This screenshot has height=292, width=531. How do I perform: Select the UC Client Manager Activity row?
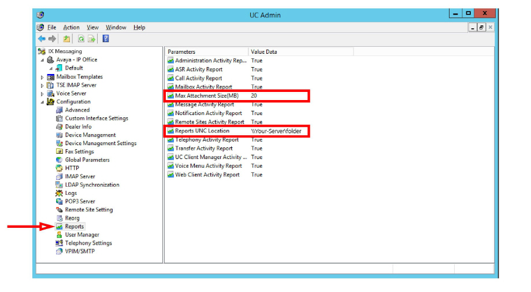(211, 157)
